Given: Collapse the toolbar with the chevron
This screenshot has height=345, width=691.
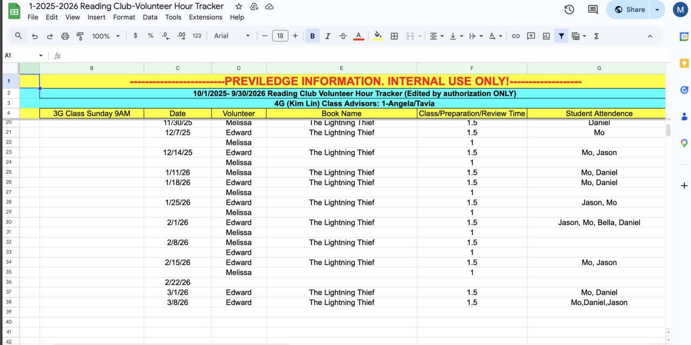Looking at the screenshot, I should pos(650,36).
